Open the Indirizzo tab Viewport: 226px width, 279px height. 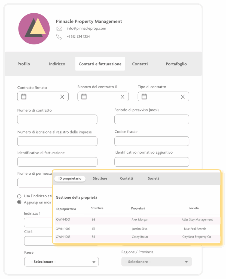(57, 64)
